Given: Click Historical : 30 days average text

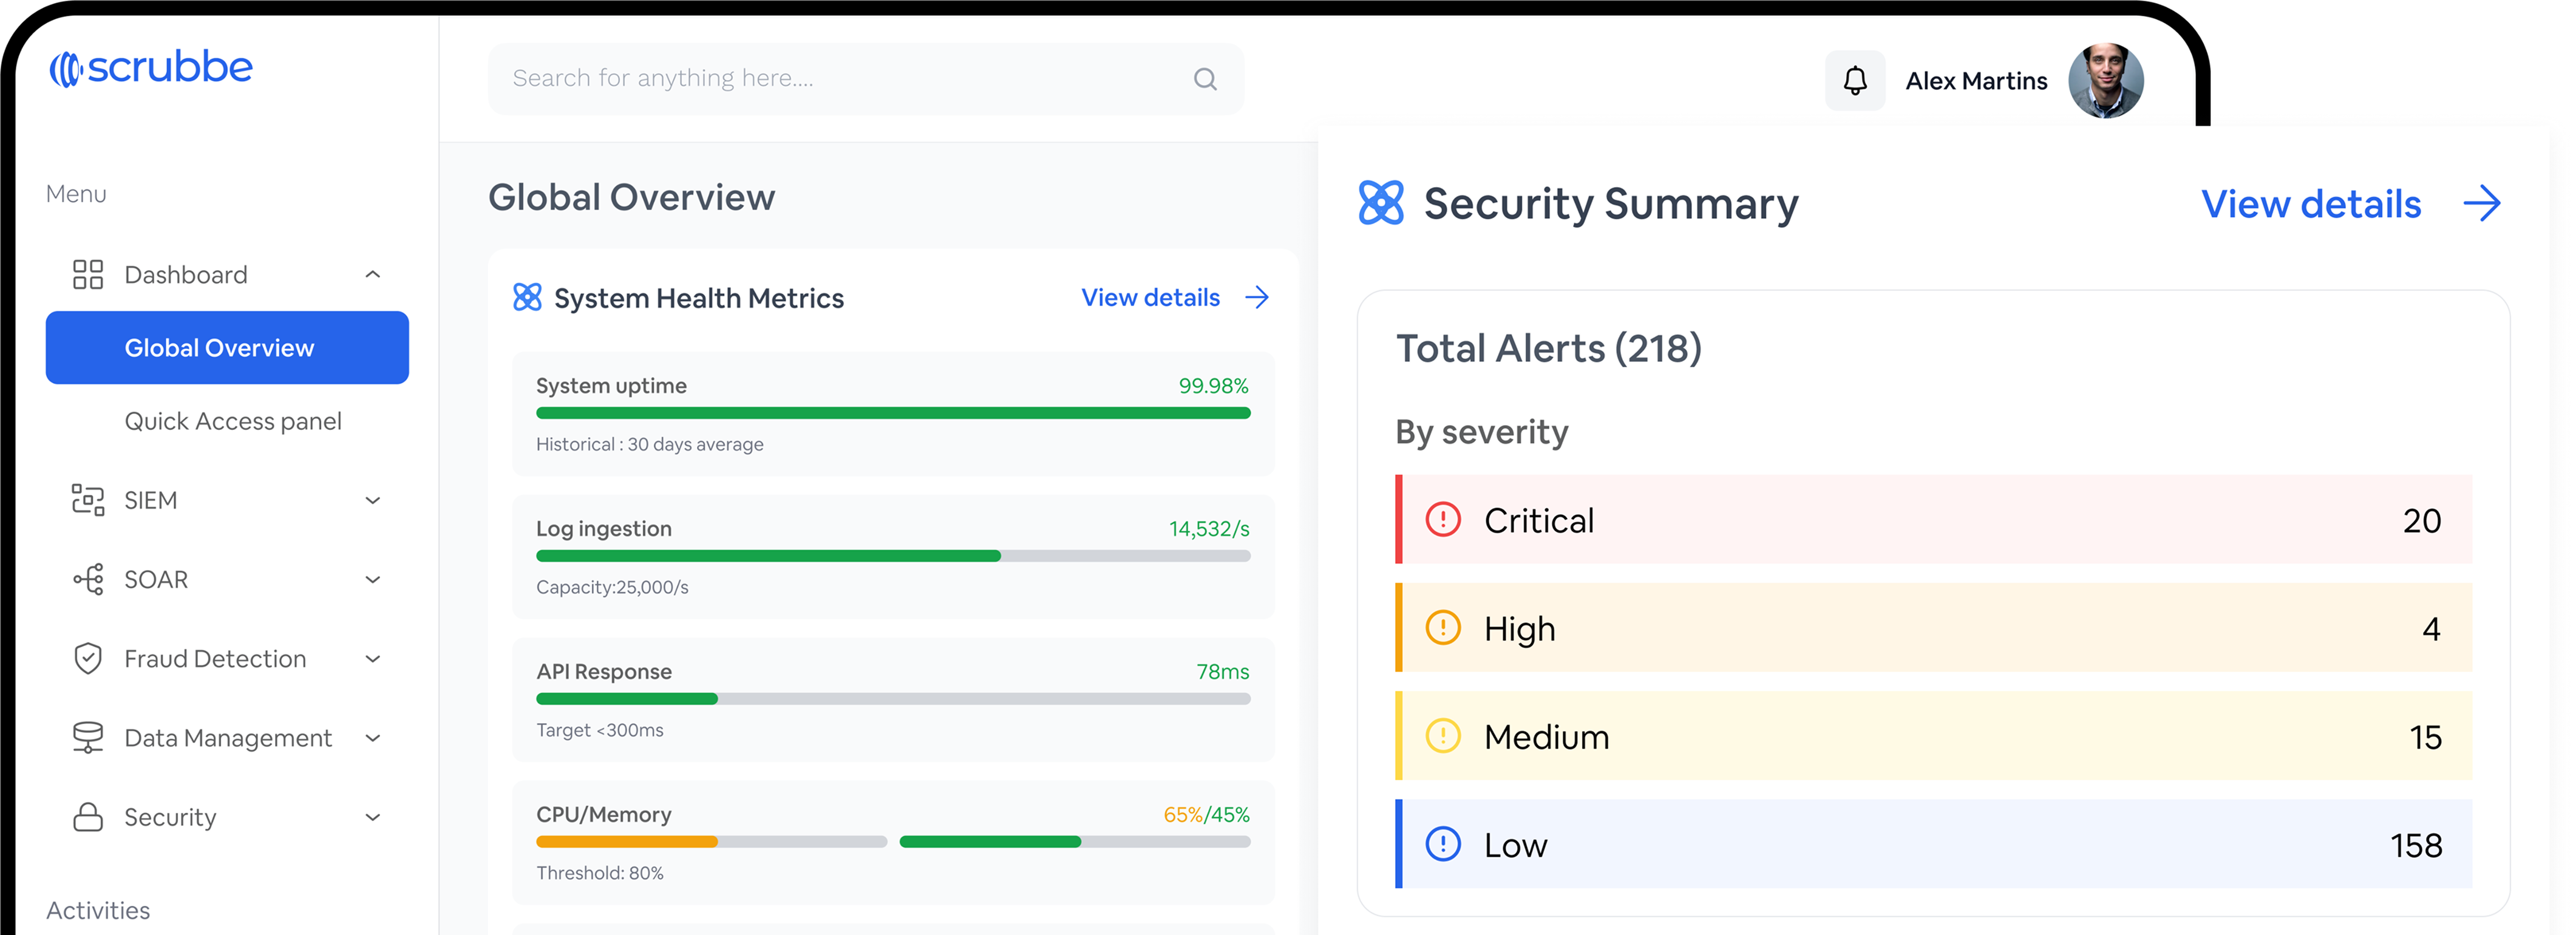Looking at the screenshot, I should pyautogui.click(x=650, y=444).
